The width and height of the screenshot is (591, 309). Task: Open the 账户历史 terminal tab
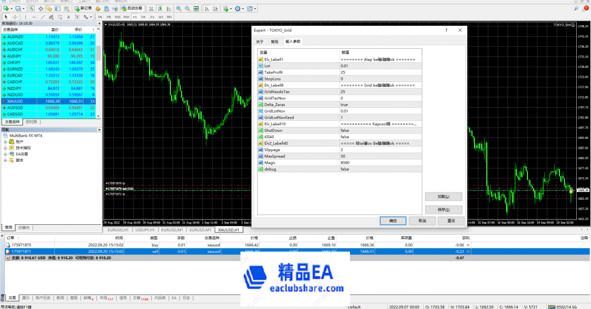[x=43, y=298]
